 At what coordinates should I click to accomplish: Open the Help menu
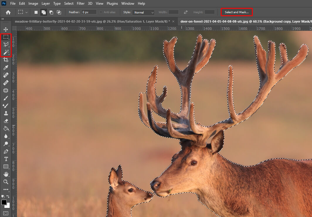point(141,4)
